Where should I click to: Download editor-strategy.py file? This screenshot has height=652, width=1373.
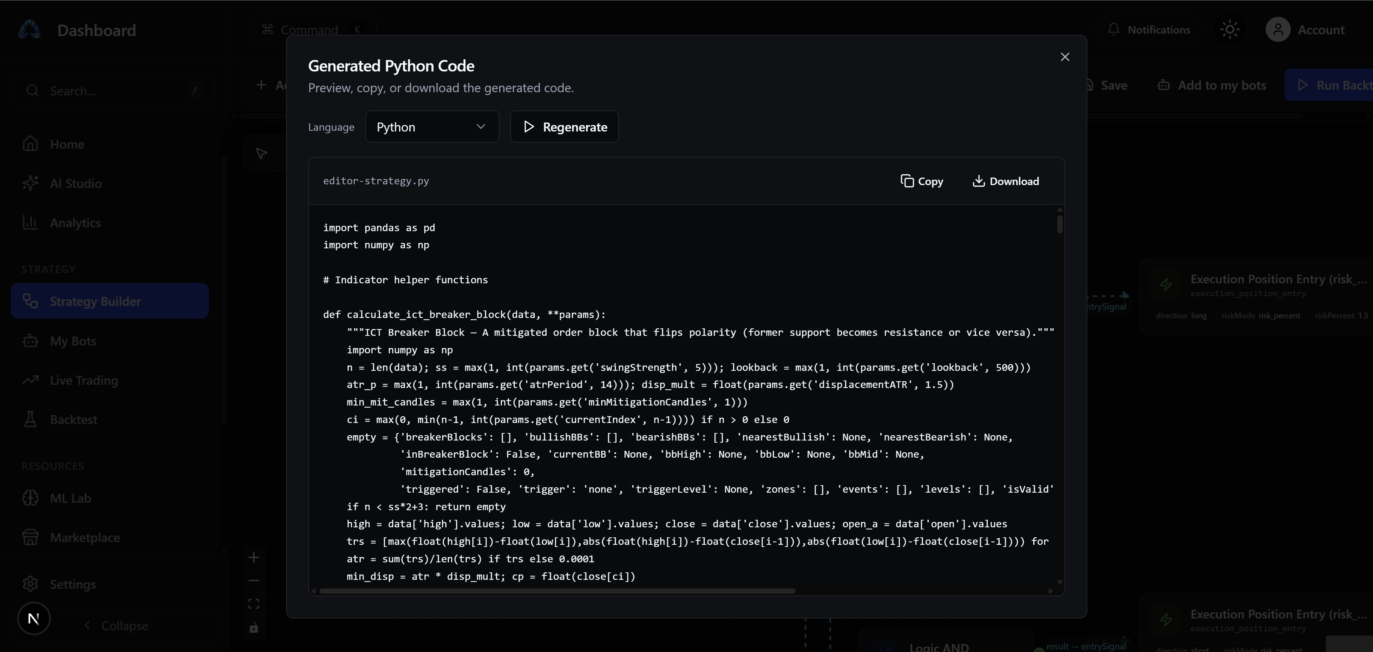[x=1005, y=181]
